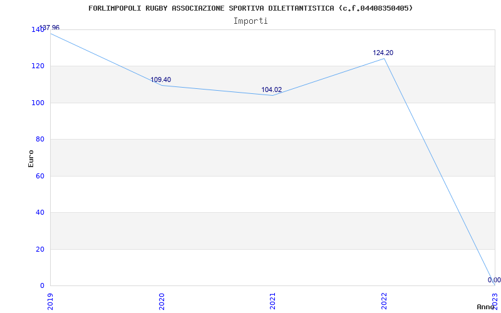501x313 pixels.
Task: Click the 120 y-axis tick label
Action: tap(38, 66)
